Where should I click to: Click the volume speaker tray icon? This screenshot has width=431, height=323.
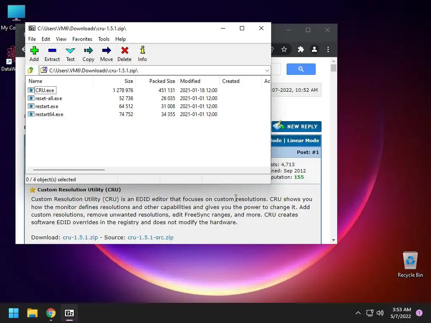click(x=380, y=313)
